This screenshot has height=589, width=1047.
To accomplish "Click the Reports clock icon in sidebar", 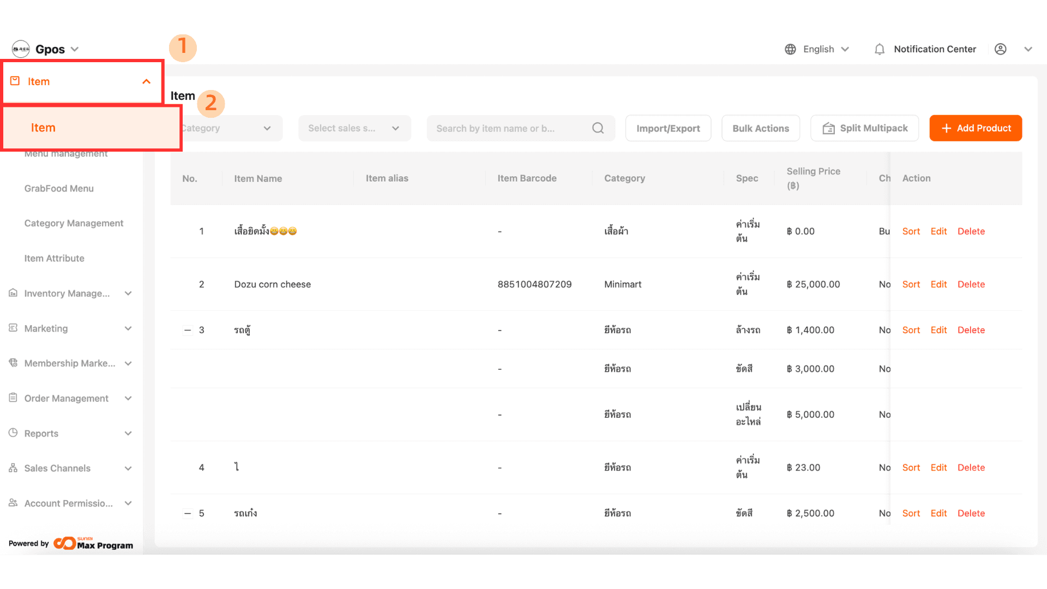I will (13, 433).
